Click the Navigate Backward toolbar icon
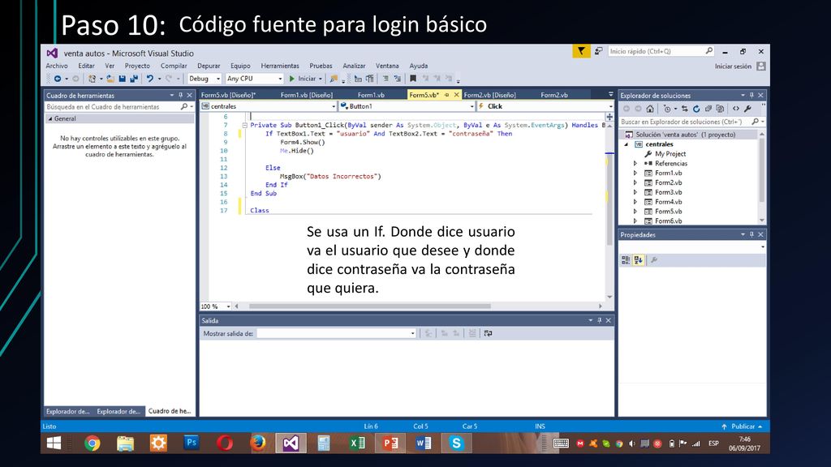 pyautogui.click(x=58, y=79)
